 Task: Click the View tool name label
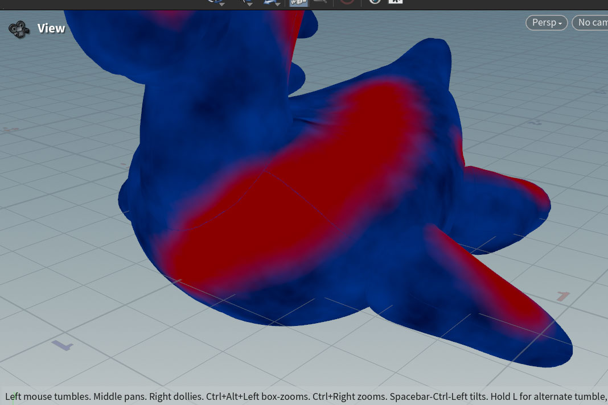[x=51, y=28]
